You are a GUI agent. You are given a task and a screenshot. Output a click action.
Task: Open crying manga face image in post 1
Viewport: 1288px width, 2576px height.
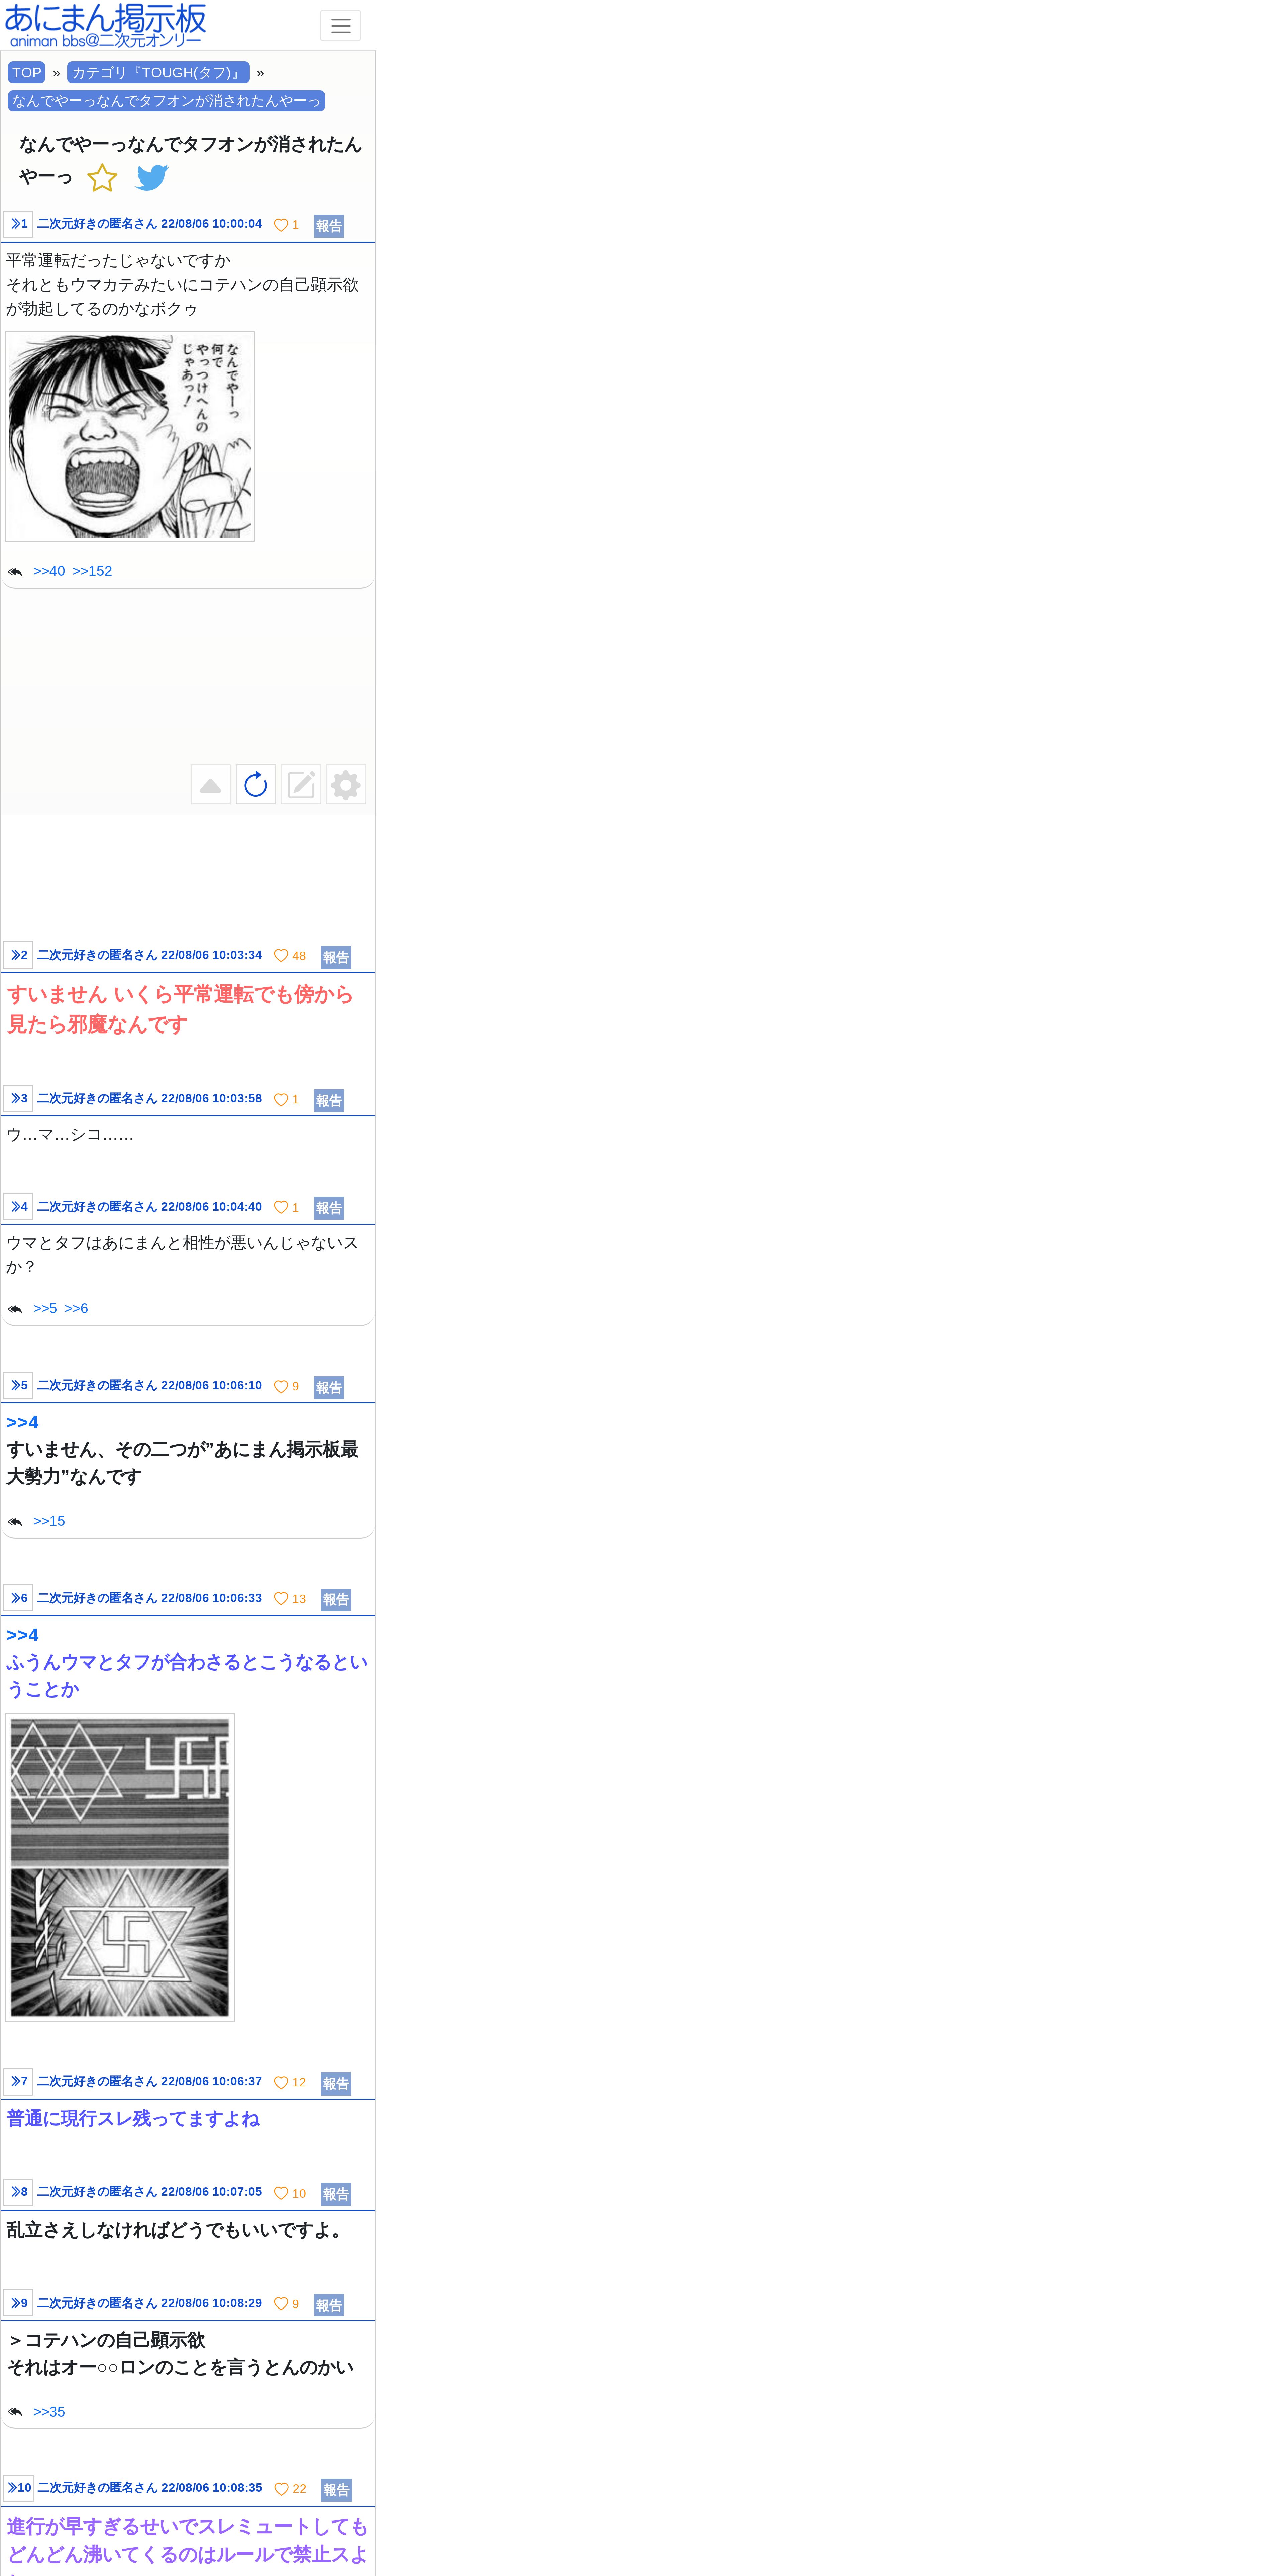[130, 436]
